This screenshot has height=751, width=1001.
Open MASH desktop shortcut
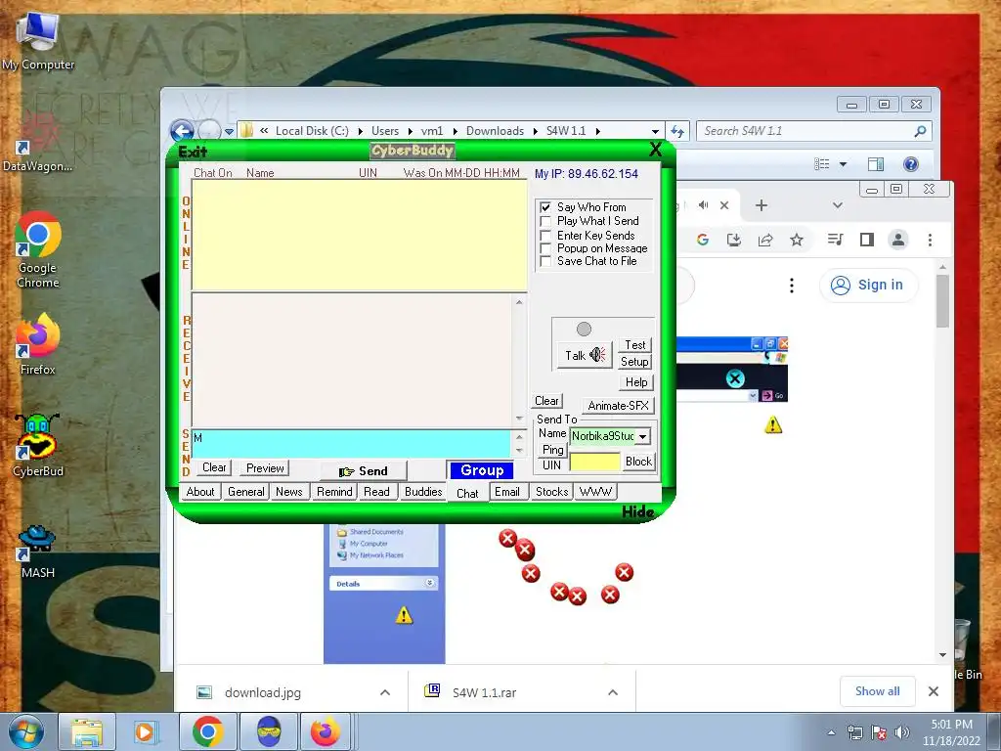click(38, 552)
